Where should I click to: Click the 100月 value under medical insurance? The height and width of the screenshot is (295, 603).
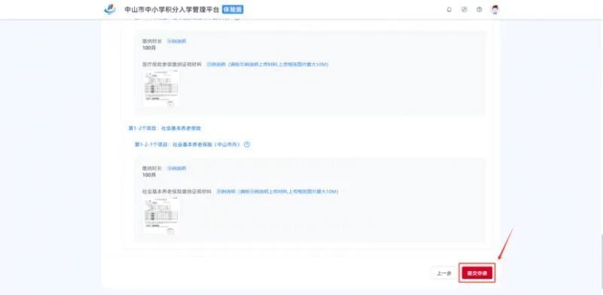tap(148, 48)
